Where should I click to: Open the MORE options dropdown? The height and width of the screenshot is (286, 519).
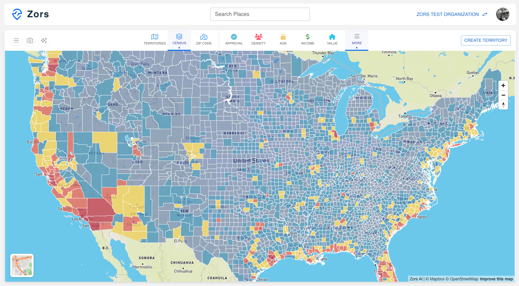point(356,39)
